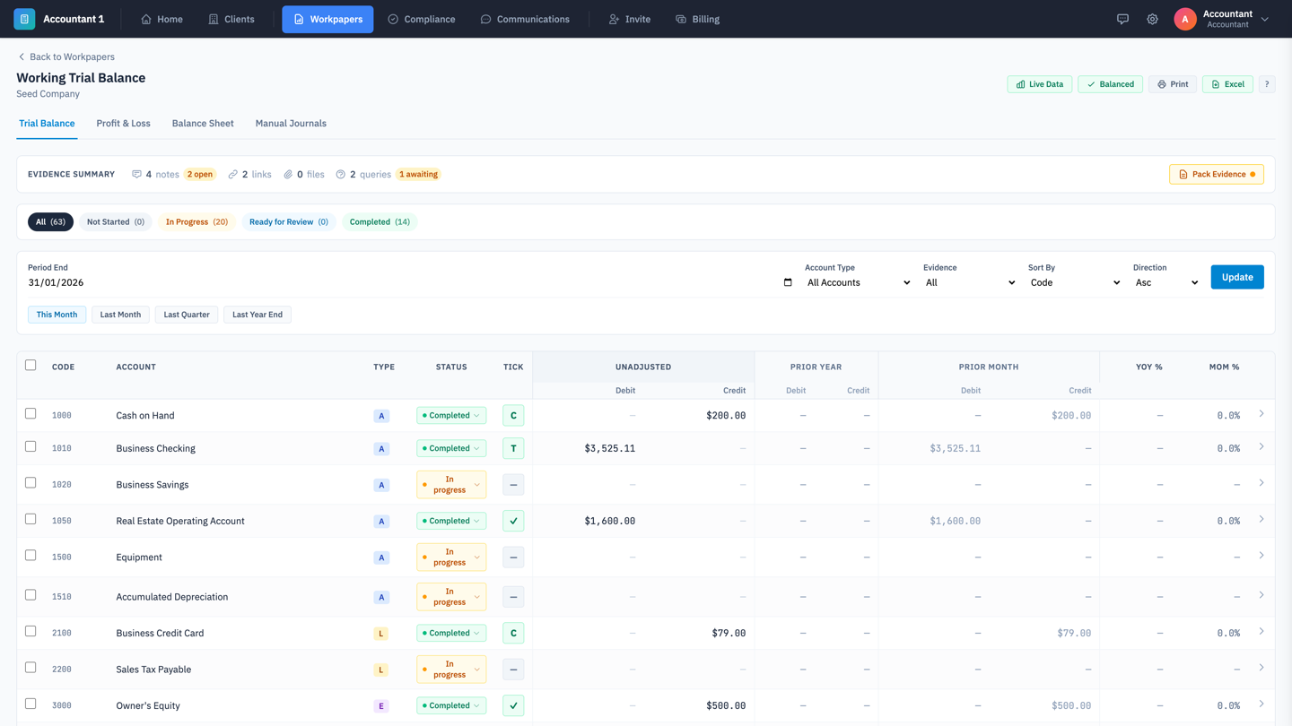Screen dimensions: 1292x726
Task: Select all accounts via header checkbox
Action: coord(30,365)
